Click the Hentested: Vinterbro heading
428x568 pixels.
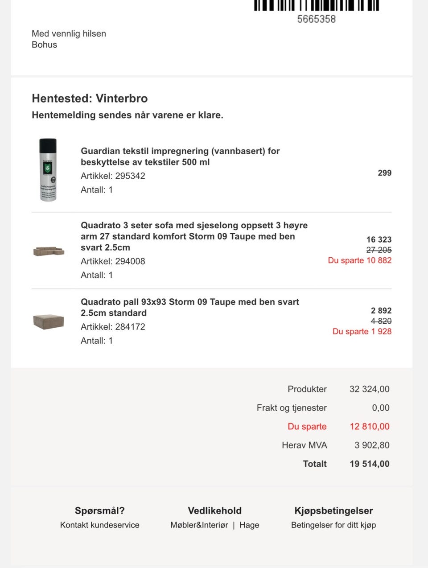(90, 99)
